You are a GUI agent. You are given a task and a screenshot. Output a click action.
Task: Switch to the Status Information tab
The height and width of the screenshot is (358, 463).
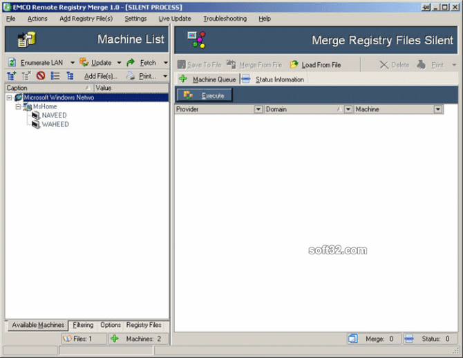[x=280, y=79]
